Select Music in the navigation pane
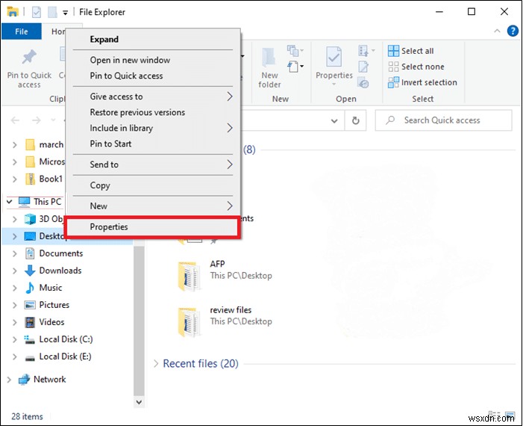The height and width of the screenshot is (426, 523). (51, 288)
